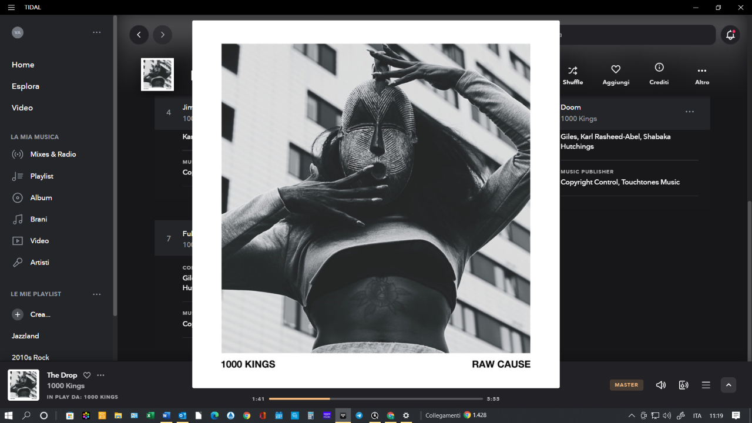This screenshot has height=423, width=752.
Task: Navigate back with the left arrow
Action: [139, 35]
